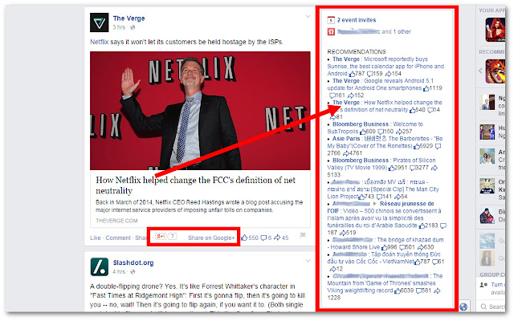514x321 pixels.
Task: Open Bloomberg Business SubTropolis recommendation
Action: point(375,128)
